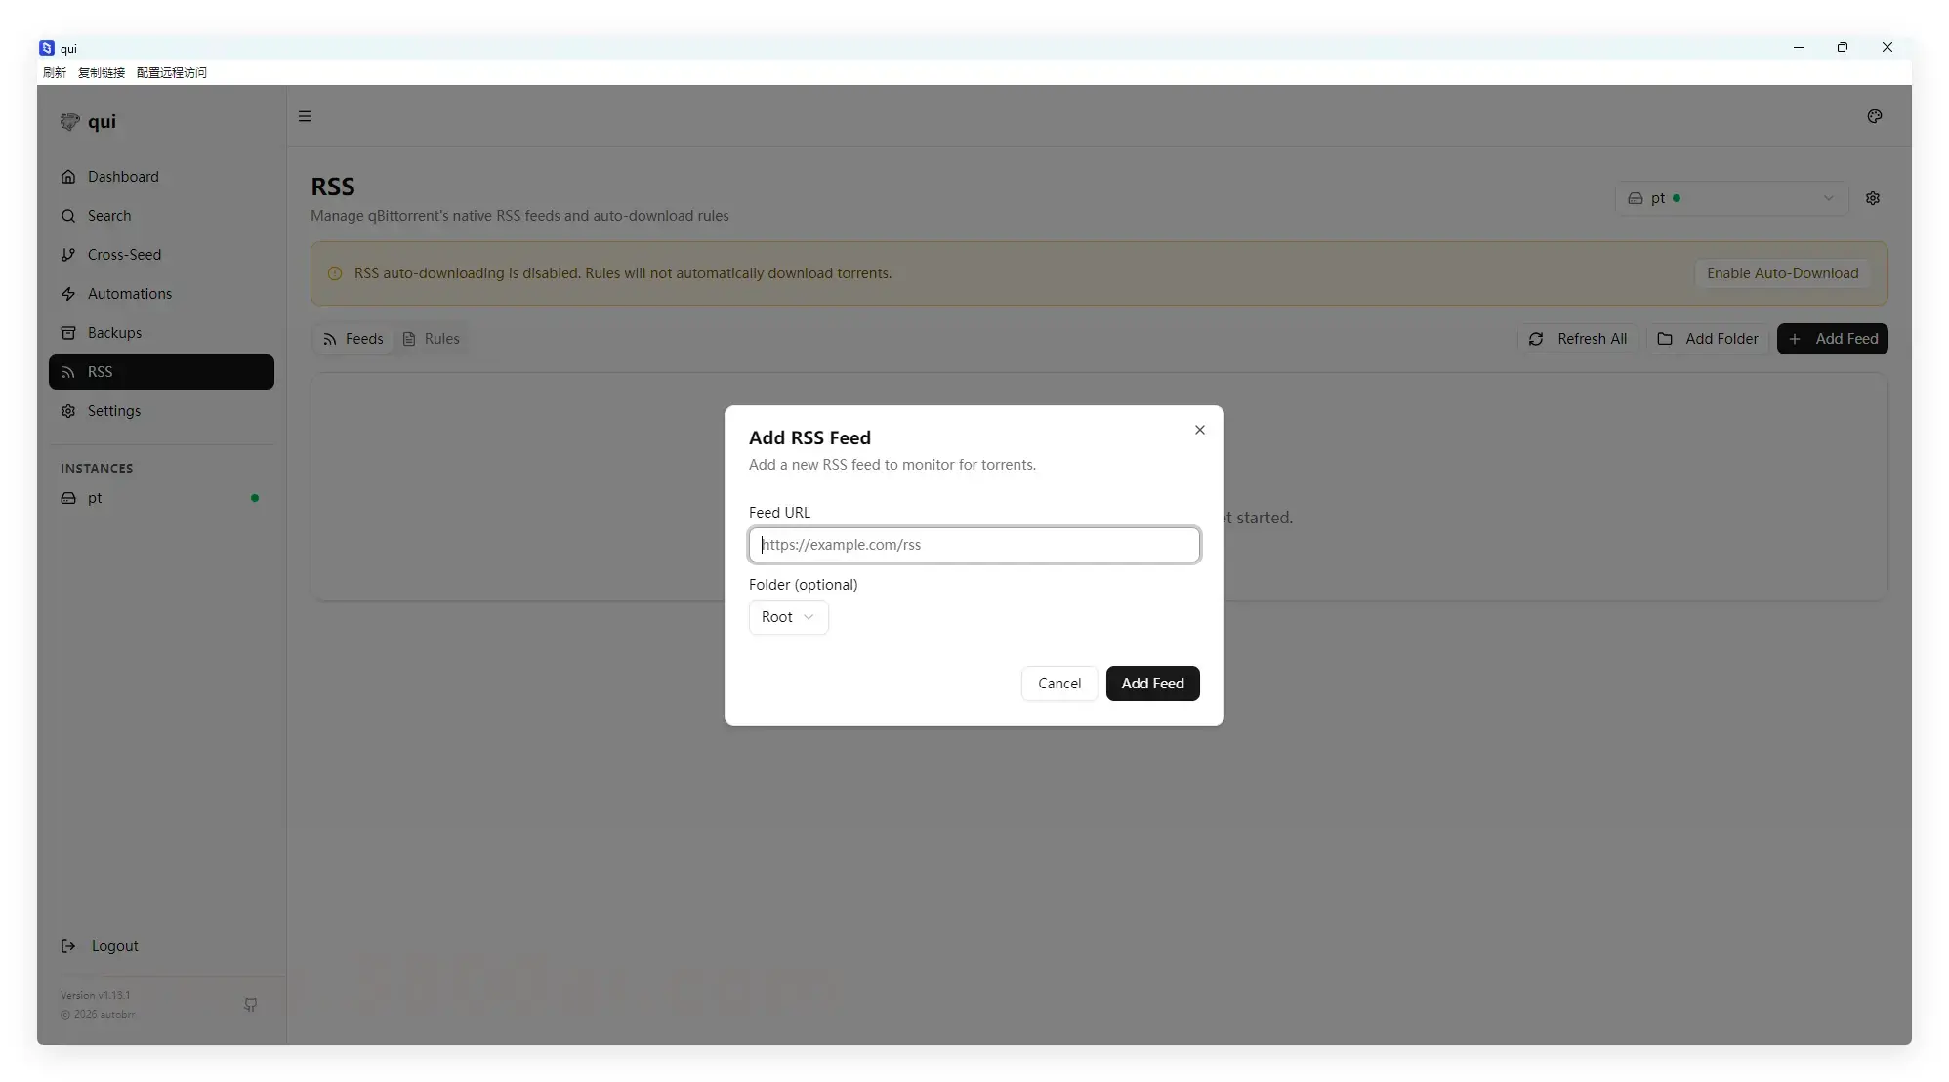Confirm with dialog Add Feed button

click(1151, 684)
